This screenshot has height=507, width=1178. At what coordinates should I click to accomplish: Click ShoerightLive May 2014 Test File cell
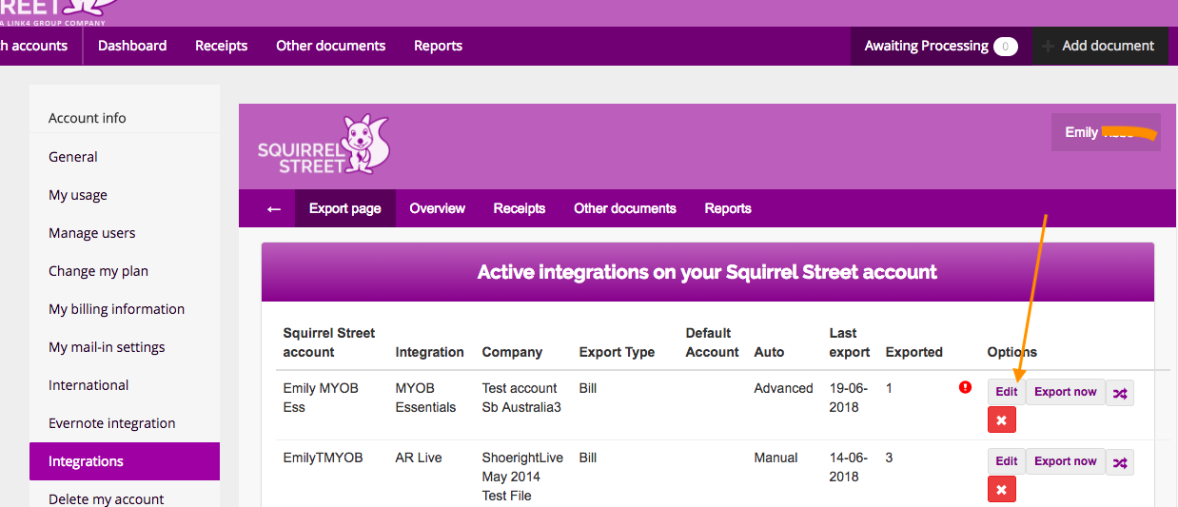click(523, 477)
